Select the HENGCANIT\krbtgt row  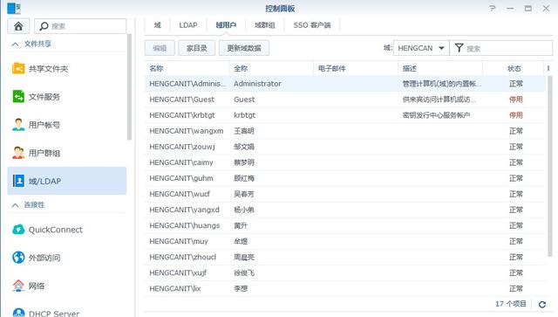pos(345,115)
